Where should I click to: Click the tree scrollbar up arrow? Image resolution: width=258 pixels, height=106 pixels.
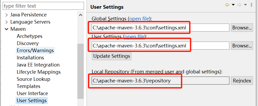[x=81, y=15]
